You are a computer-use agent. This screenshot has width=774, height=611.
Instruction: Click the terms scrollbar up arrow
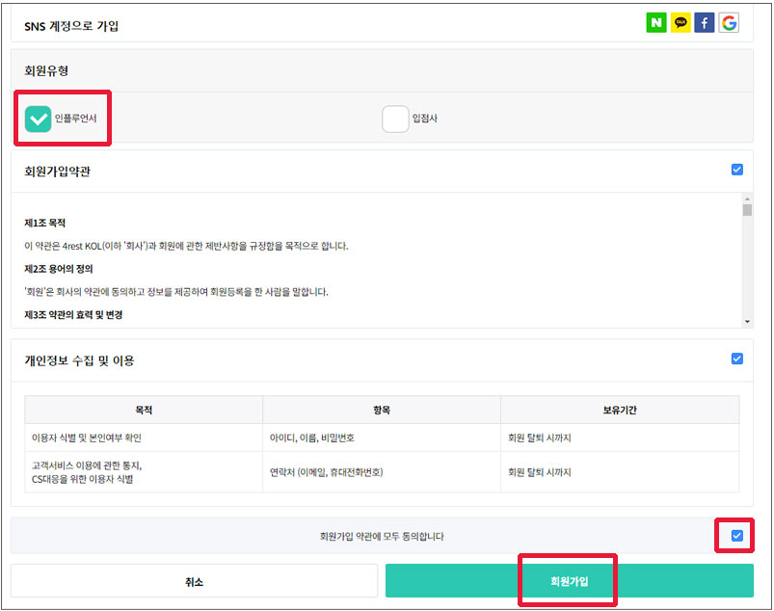click(x=747, y=199)
